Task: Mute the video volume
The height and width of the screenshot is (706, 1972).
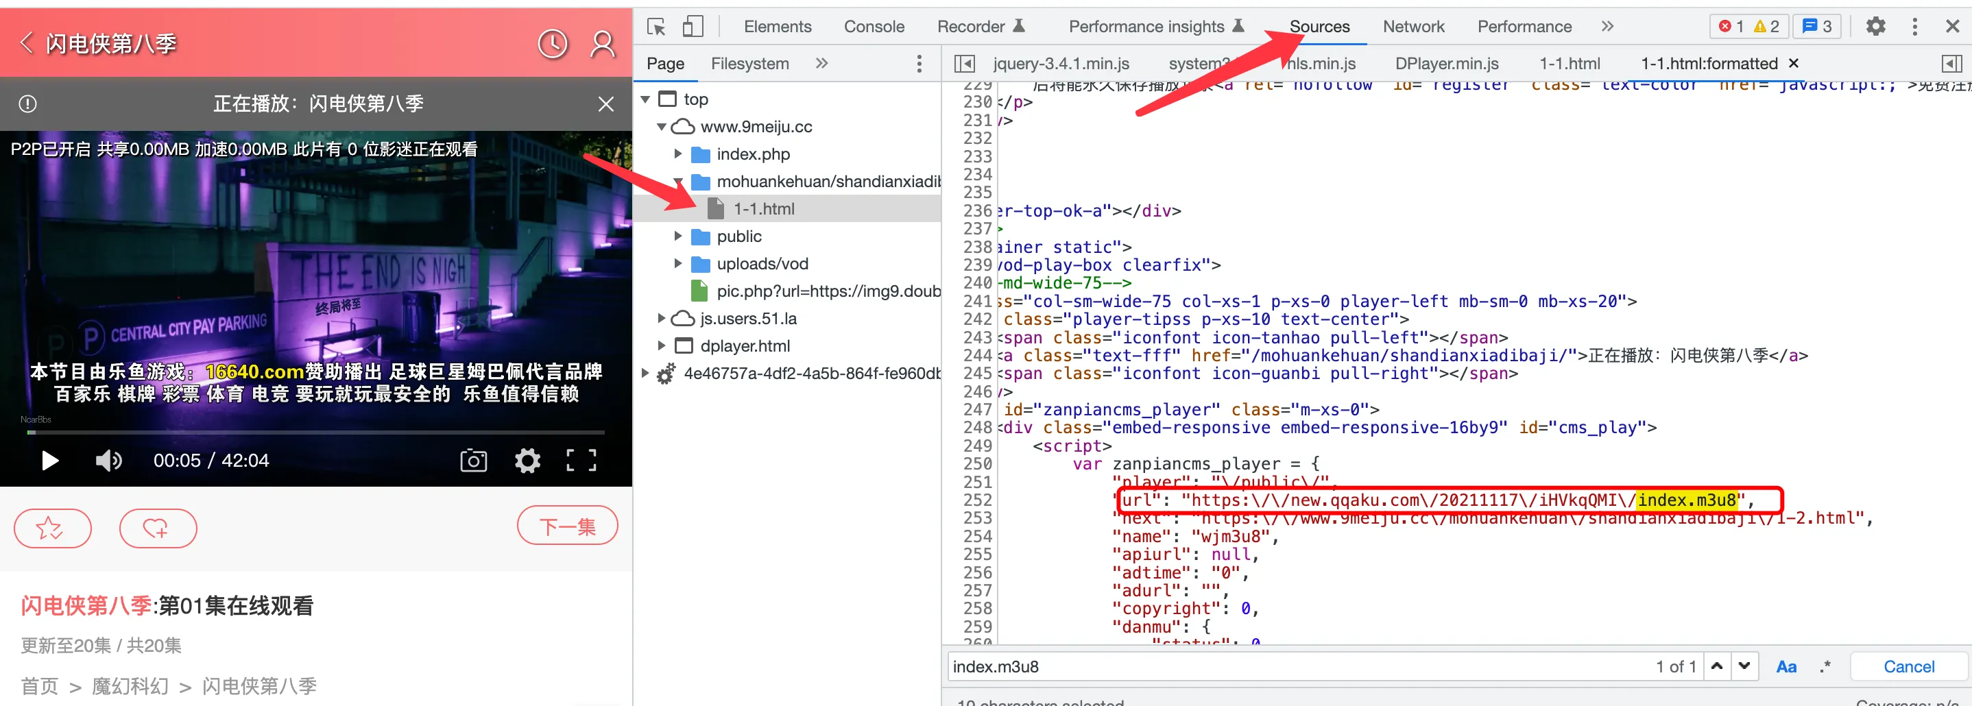Action: [x=108, y=461]
